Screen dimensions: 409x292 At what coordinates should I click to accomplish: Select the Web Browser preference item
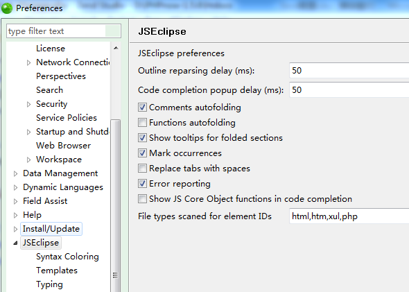63,146
